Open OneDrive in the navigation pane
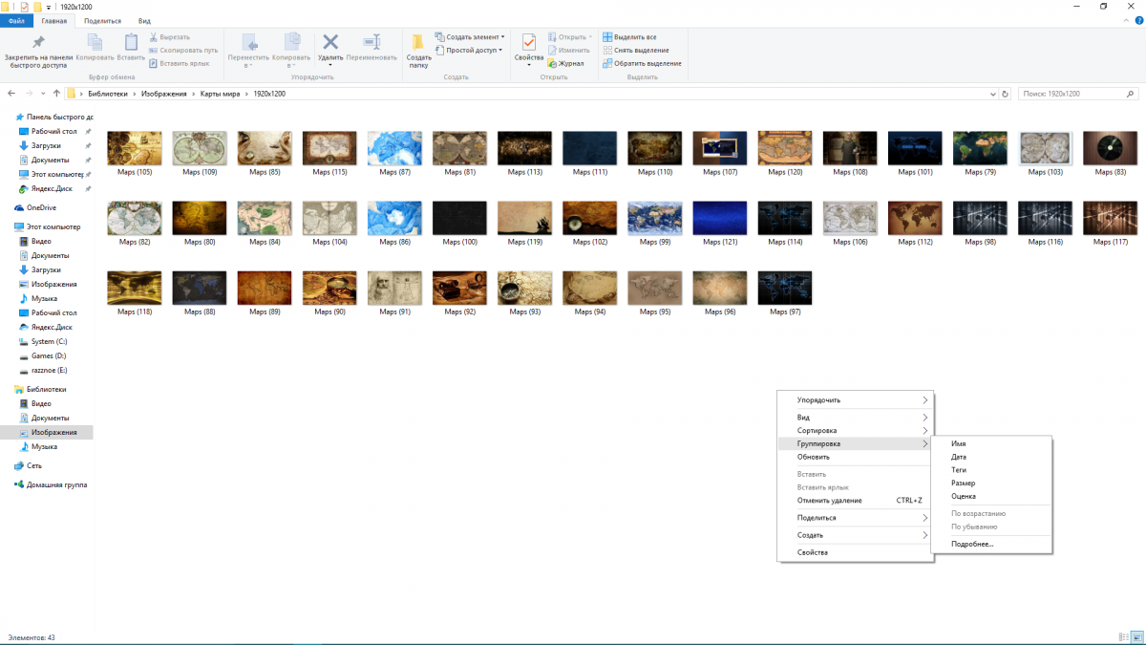This screenshot has width=1146, height=645. click(41, 207)
